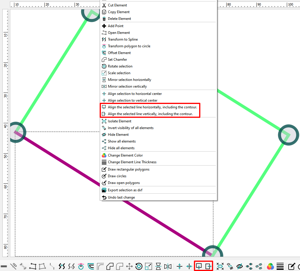Open the Change Element Color toolbar swatch
This screenshot has width=300, height=271.
click(x=270, y=266)
